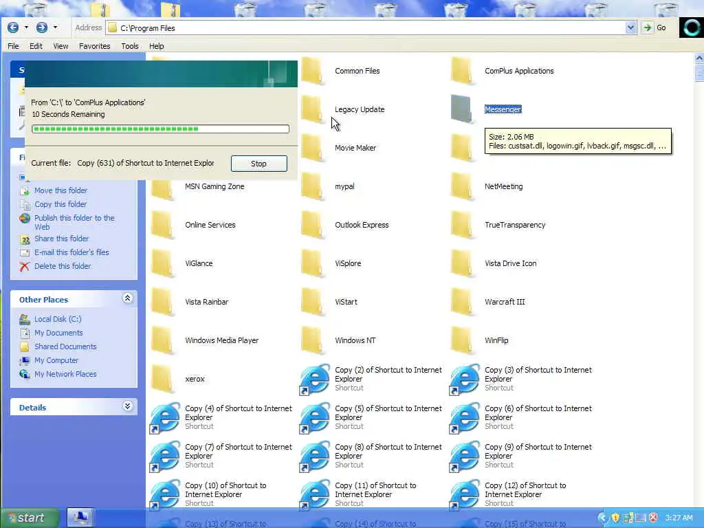
Task: Open Shared Documents in Other Places
Action: coord(65,346)
